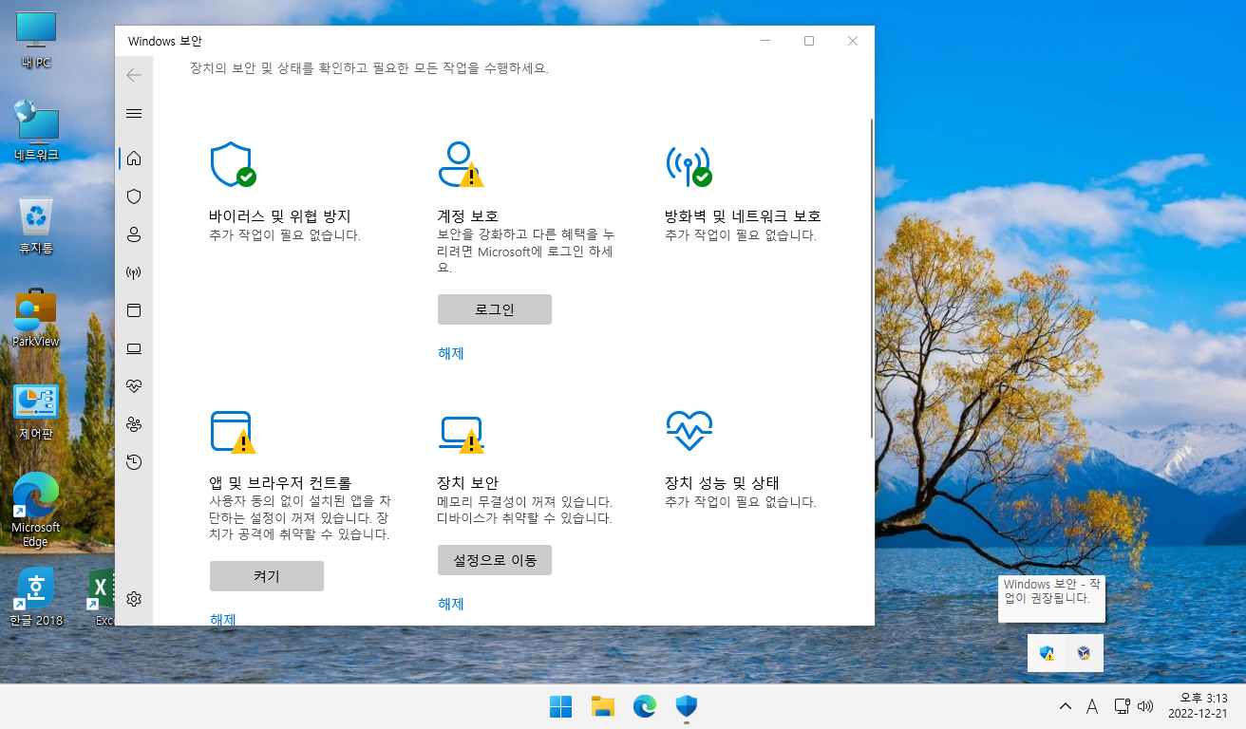The image size is (1246, 729).
Task: Open the 계정 보호 title
Action: 467,215
